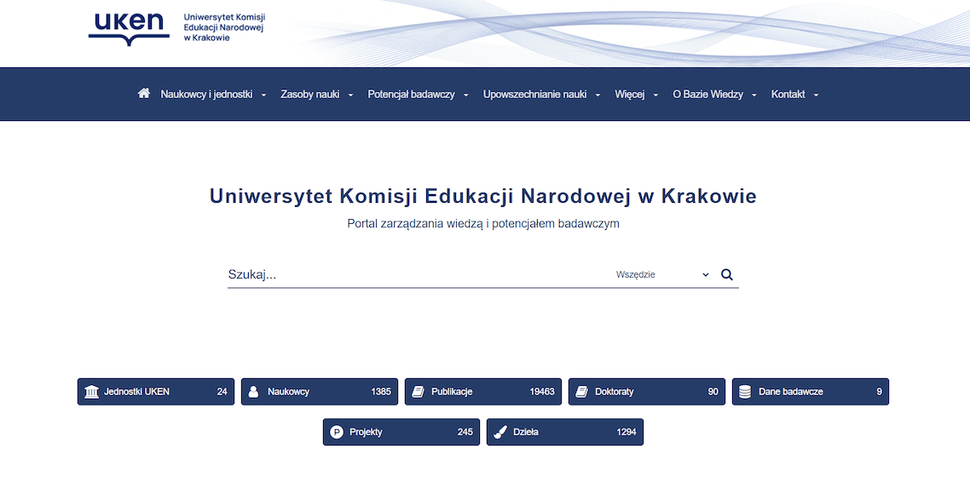Image resolution: width=970 pixels, height=477 pixels.
Task: Open Doktoraty with 90 entries
Action: coord(646,392)
